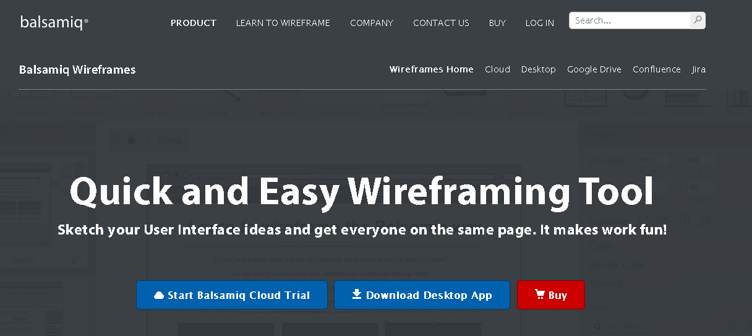This screenshot has width=752, height=336.
Task: Open the Google Drive sub-navigation link
Action: click(x=594, y=69)
